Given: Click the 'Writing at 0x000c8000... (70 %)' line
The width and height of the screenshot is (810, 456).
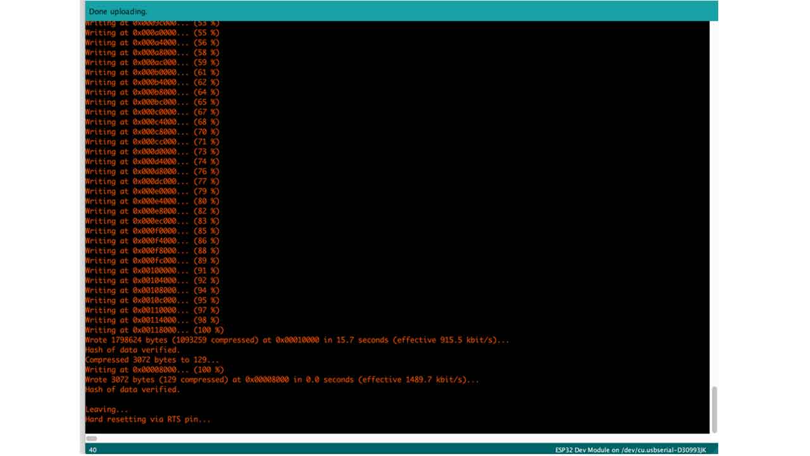Looking at the screenshot, I should 153,132.
